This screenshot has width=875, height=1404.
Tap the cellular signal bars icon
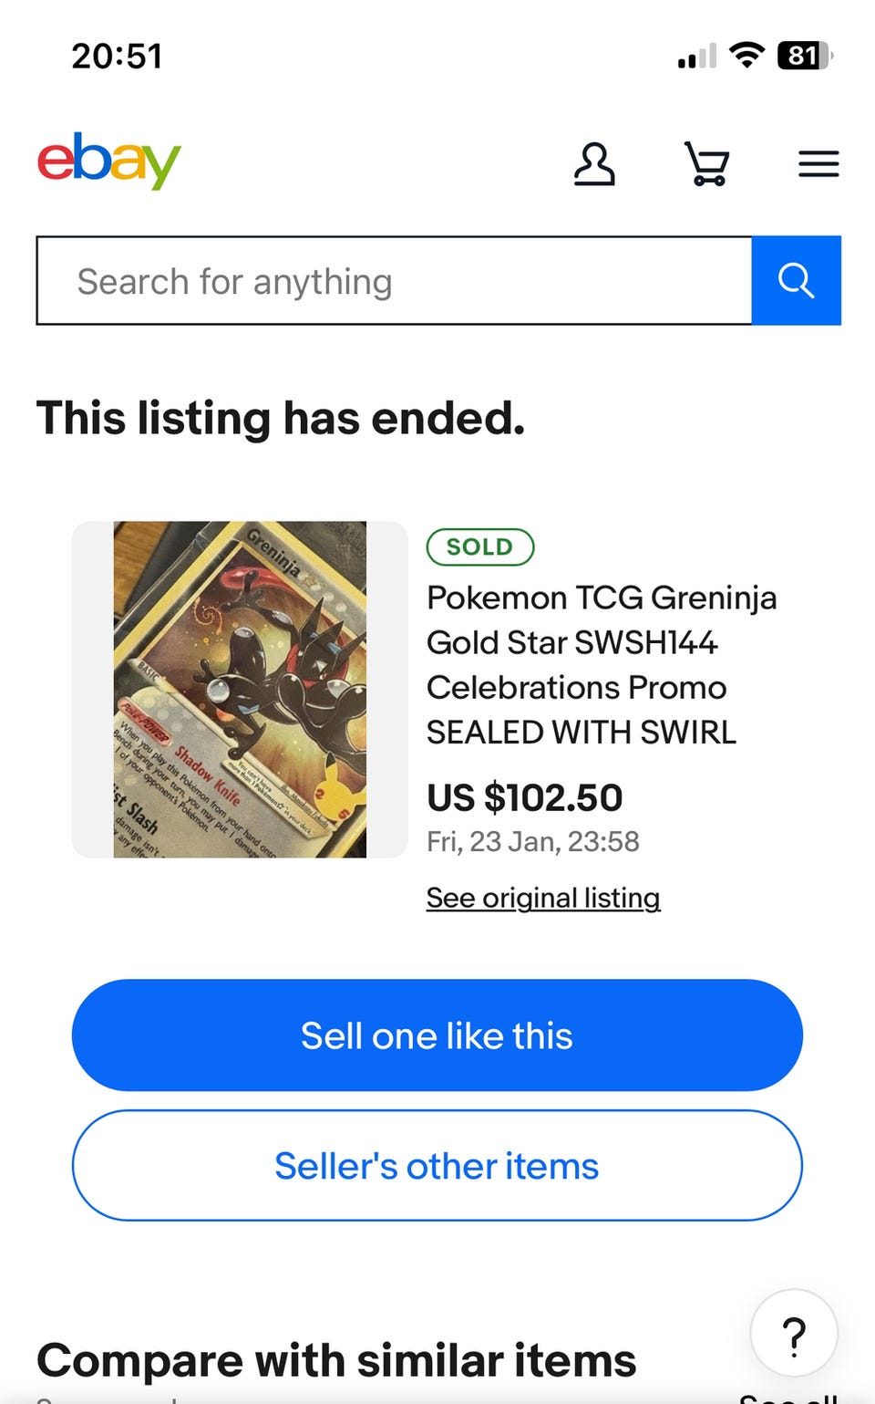(x=696, y=57)
